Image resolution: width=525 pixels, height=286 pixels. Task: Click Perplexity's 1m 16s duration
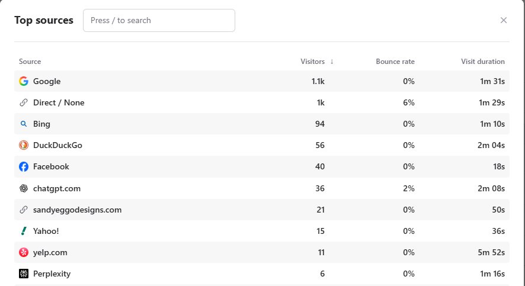tap(492, 274)
